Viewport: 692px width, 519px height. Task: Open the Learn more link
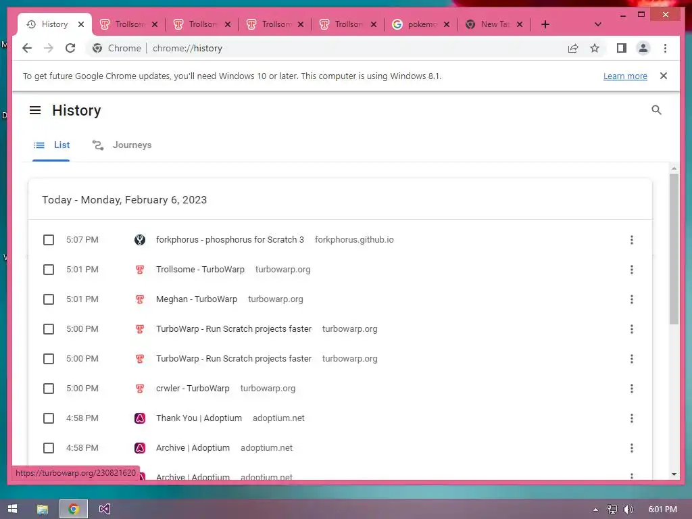coord(625,76)
